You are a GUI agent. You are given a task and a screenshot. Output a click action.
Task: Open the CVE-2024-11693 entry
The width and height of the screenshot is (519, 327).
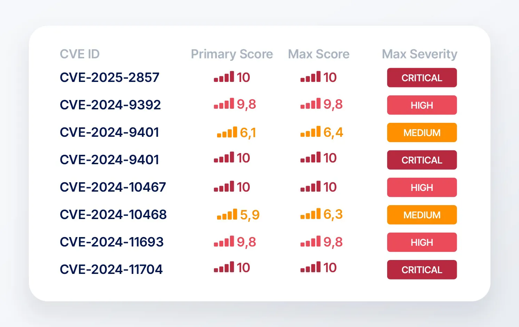click(x=112, y=242)
